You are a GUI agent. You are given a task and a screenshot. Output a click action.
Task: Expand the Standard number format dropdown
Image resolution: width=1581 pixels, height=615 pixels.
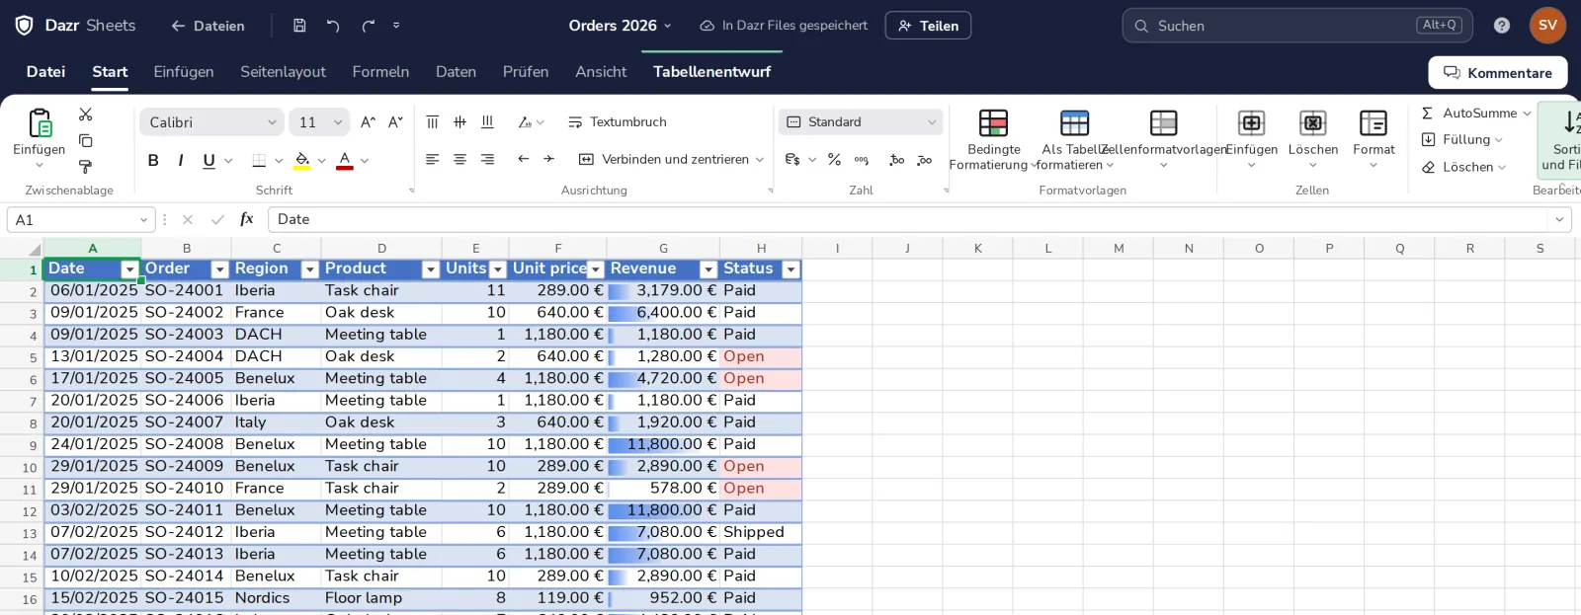[x=861, y=121]
